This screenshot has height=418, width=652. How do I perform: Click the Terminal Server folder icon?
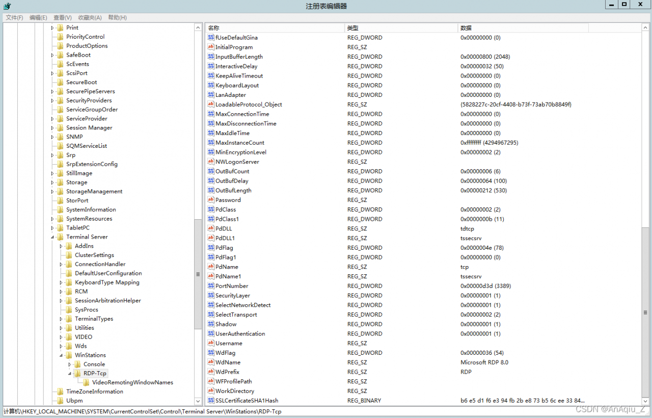coord(60,237)
